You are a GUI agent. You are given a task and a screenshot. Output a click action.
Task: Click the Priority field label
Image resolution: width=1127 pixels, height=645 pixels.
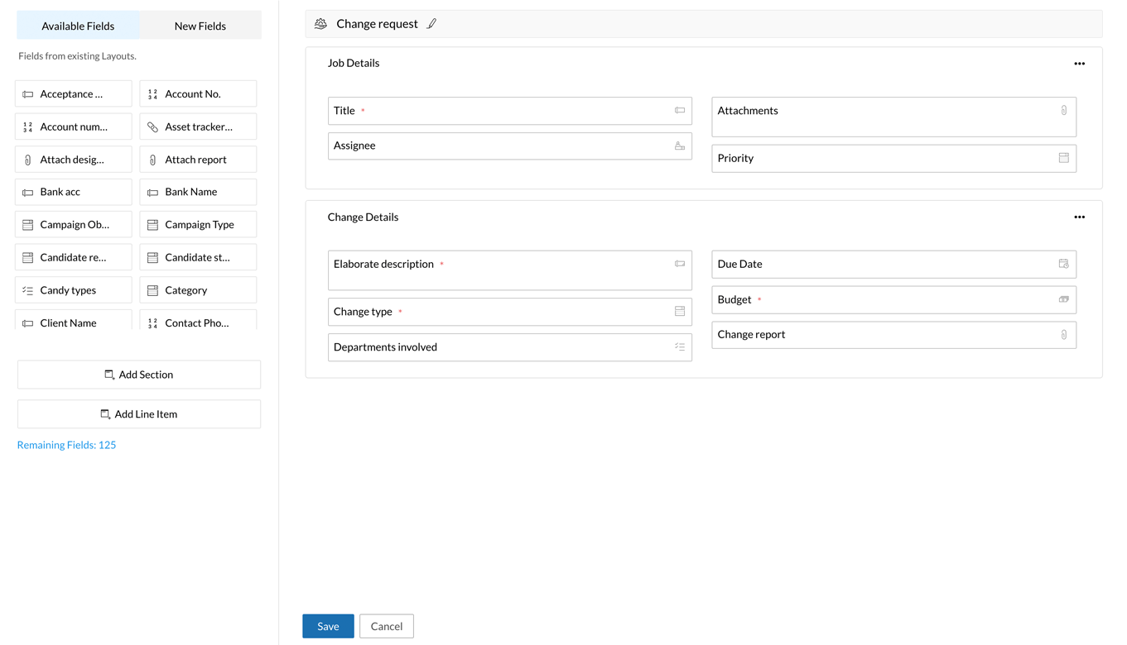coord(735,158)
